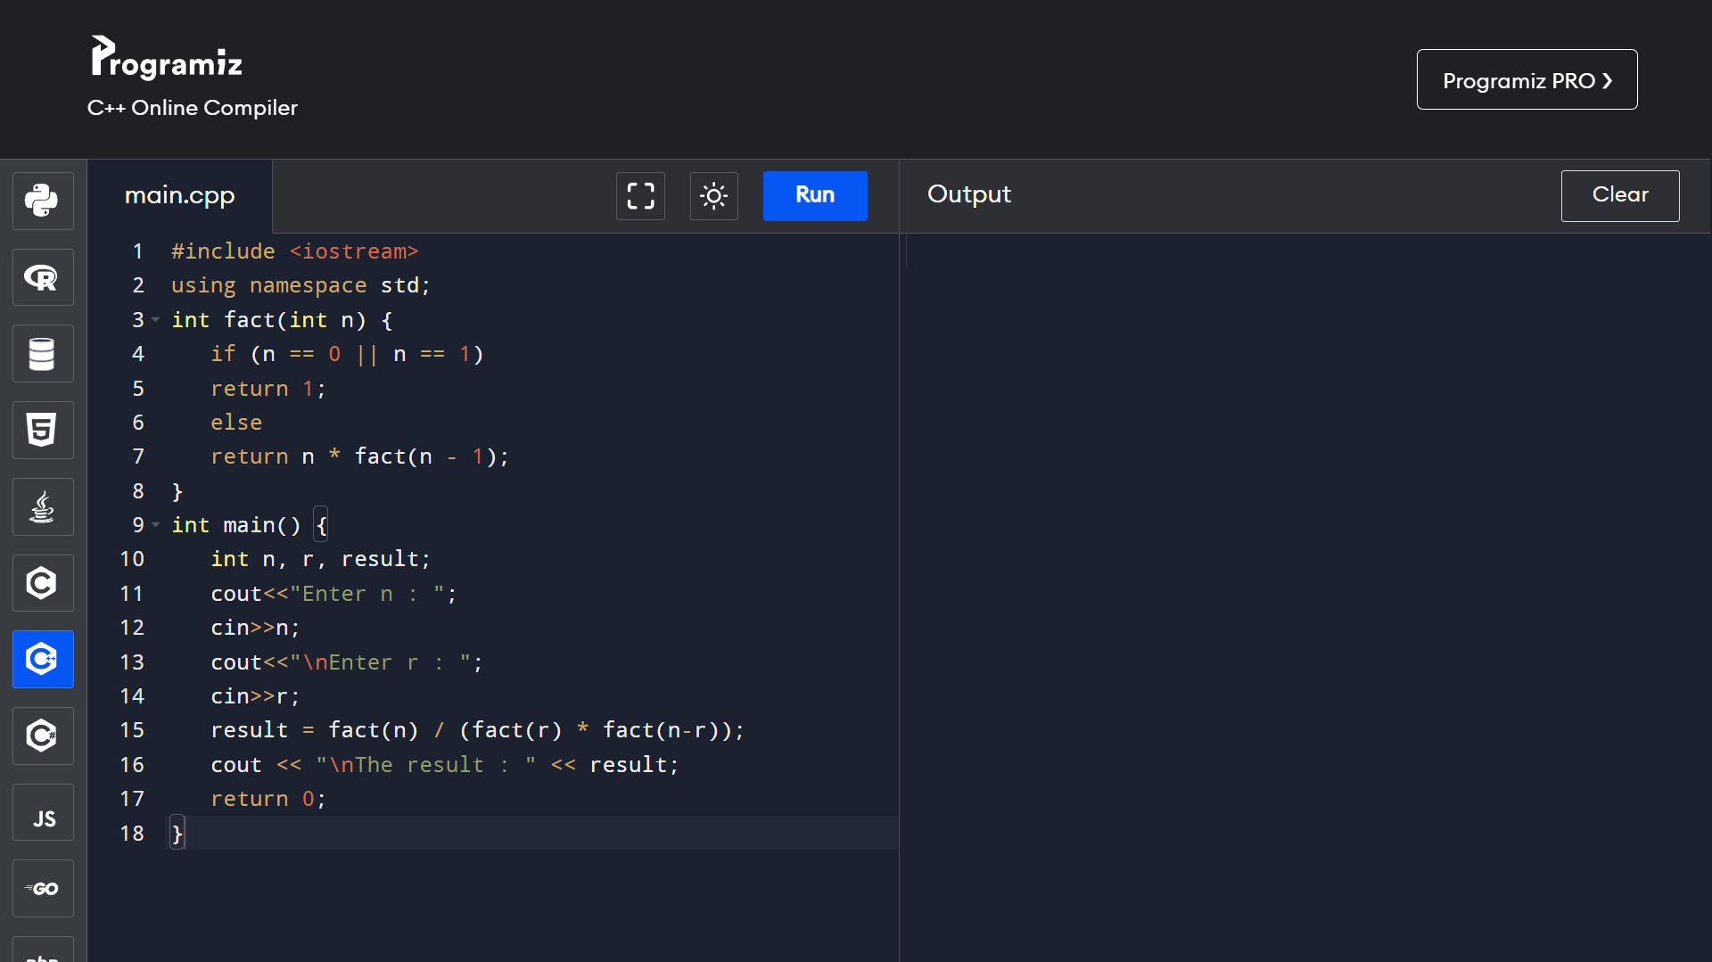Image resolution: width=1712 pixels, height=962 pixels.
Task: Open Programiz PRO page
Action: pos(1527,79)
